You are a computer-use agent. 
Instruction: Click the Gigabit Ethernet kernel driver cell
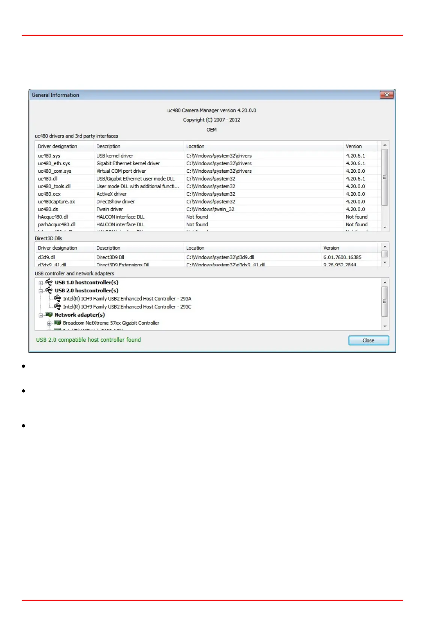click(x=128, y=163)
